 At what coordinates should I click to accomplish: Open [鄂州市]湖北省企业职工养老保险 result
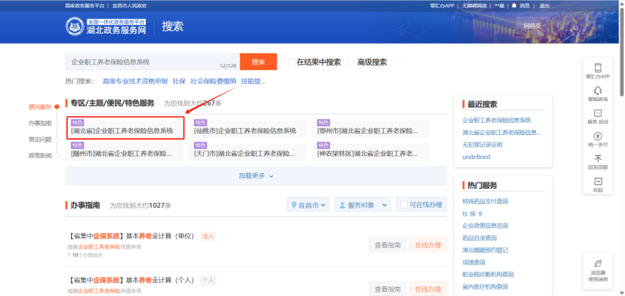(370, 129)
